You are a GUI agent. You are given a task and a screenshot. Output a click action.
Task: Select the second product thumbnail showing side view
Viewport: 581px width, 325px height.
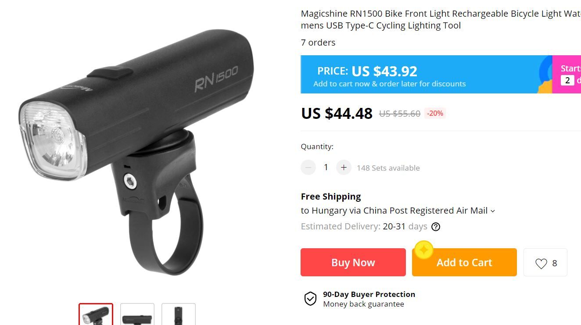click(x=137, y=314)
